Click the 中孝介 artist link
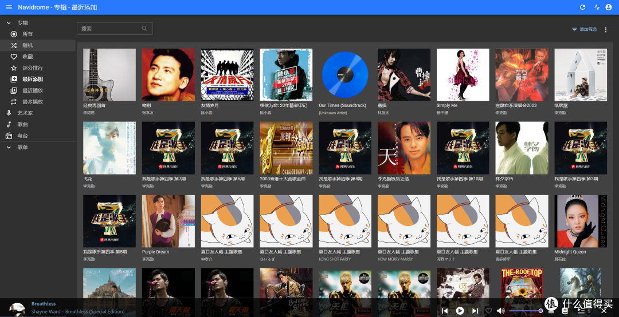The image size is (619, 317). click(206, 259)
